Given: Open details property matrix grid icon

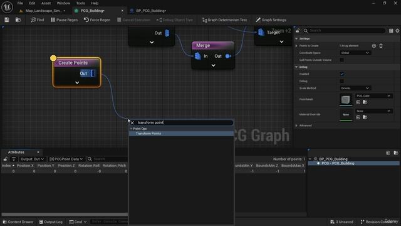Looking at the screenshot, I should 391,31.
